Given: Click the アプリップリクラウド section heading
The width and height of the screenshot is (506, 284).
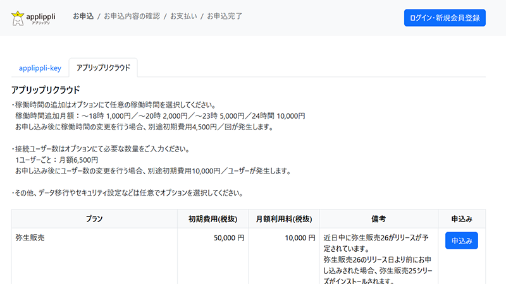Looking at the screenshot, I should pos(46,90).
